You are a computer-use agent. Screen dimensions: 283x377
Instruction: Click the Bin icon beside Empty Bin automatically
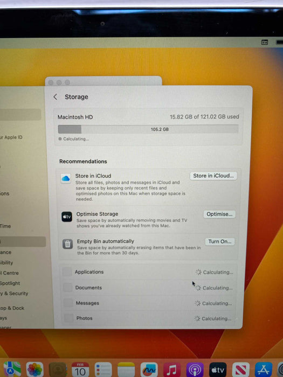(x=67, y=244)
